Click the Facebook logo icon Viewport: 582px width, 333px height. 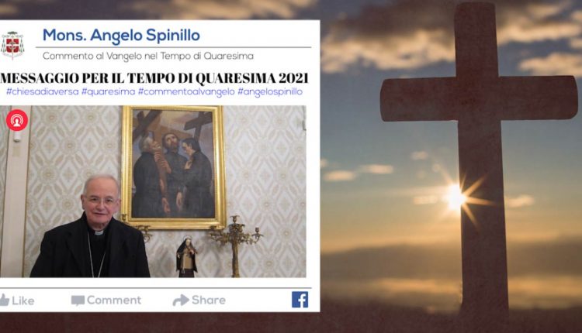300,300
